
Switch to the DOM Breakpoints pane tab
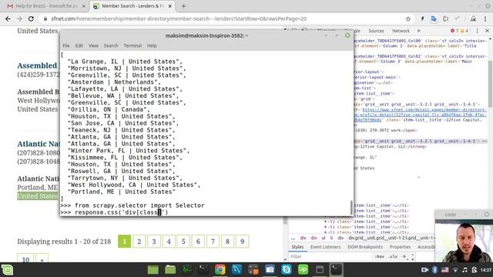(365, 247)
